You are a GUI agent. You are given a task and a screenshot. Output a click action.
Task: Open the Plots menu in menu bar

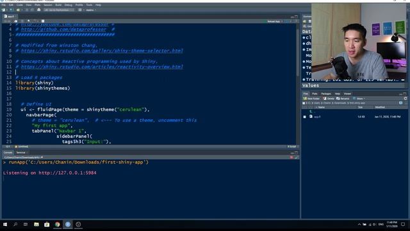pos(37,5)
